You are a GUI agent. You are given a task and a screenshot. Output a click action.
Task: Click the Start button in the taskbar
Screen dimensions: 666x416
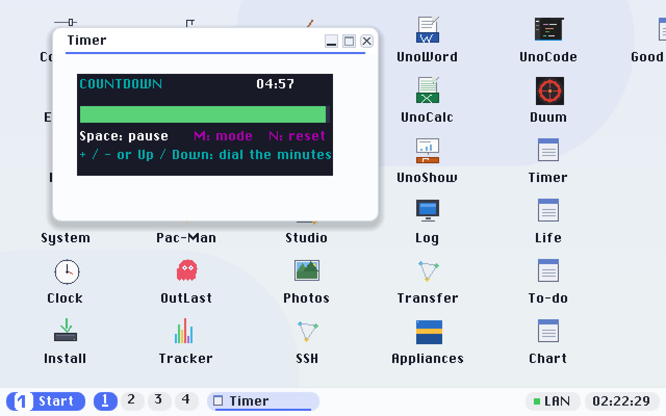(x=46, y=401)
